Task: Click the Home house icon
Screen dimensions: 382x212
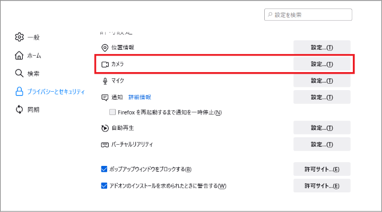Action: click(x=19, y=55)
